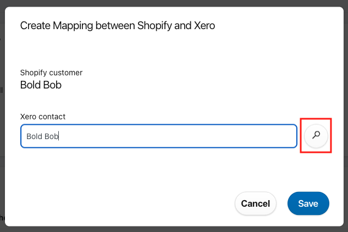
Task: Click the Create Mapping dialog title
Action: tap(118, 26)
